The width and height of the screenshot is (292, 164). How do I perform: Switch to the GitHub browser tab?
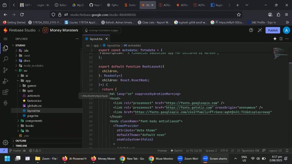(95, 5)
